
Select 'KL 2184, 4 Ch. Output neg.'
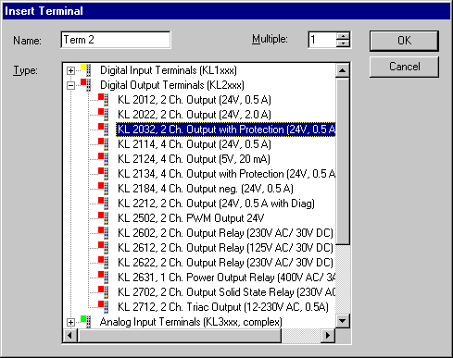click(206, 189)
